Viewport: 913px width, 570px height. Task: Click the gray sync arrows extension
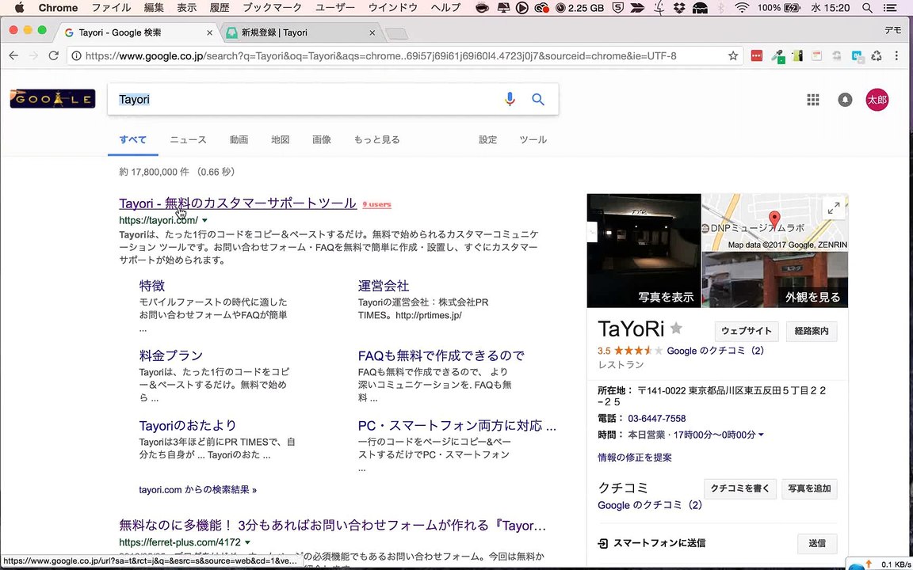pos(837,56)
